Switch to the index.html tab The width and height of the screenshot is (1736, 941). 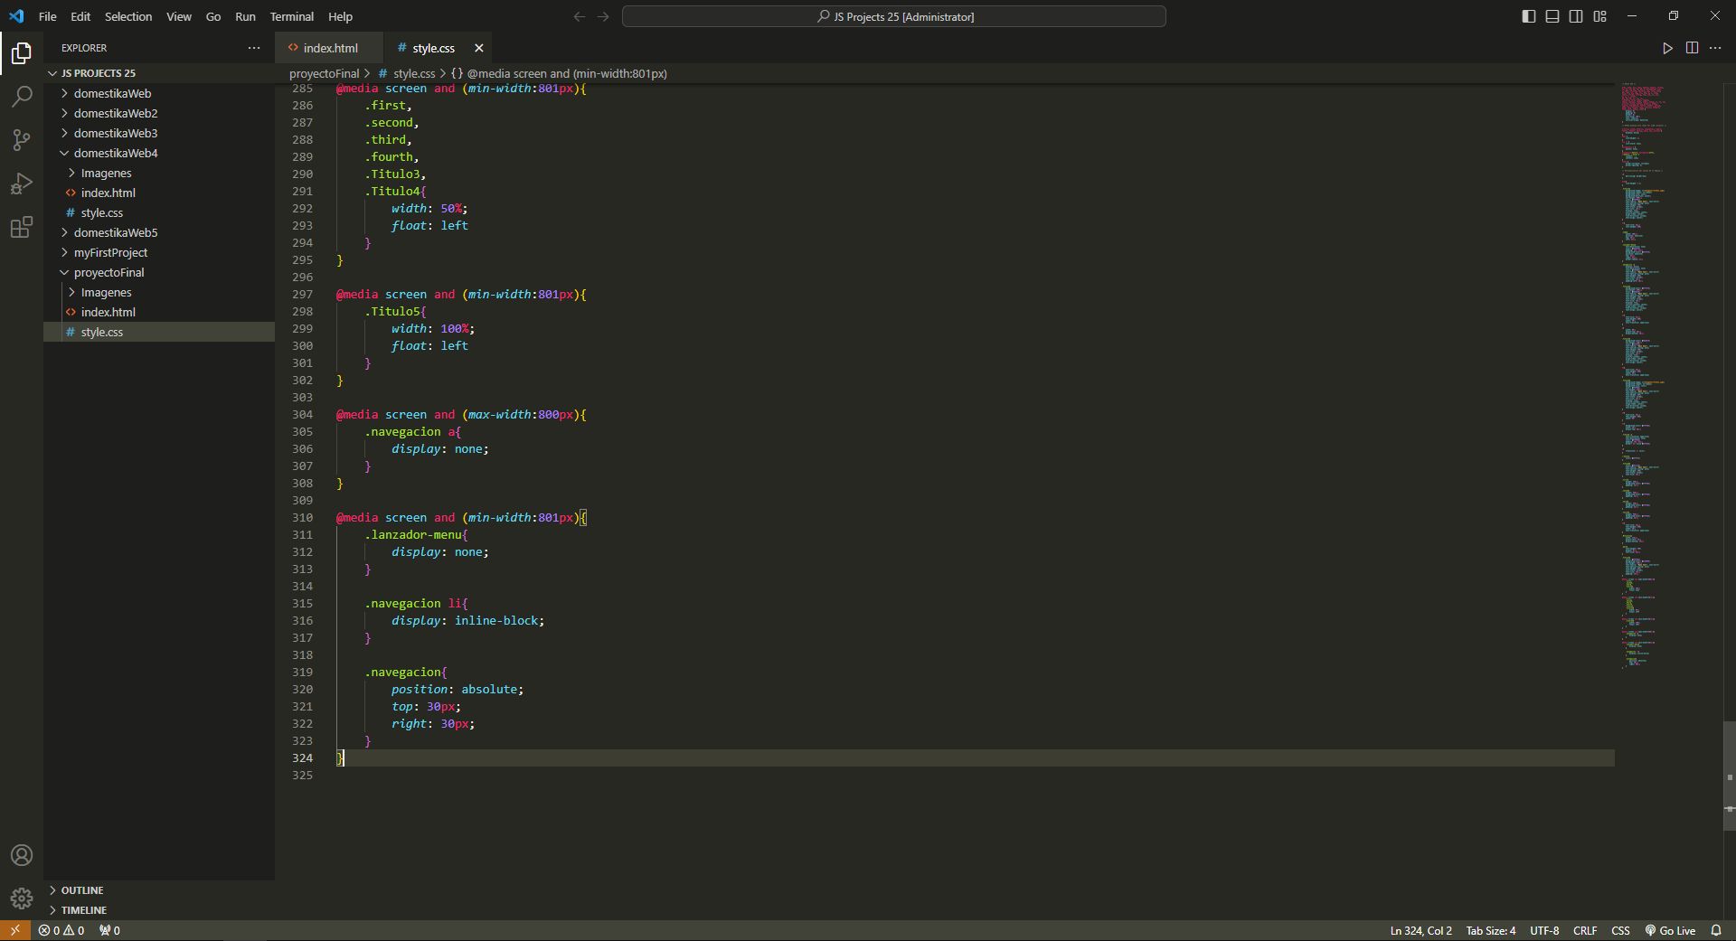click(329, 48)
